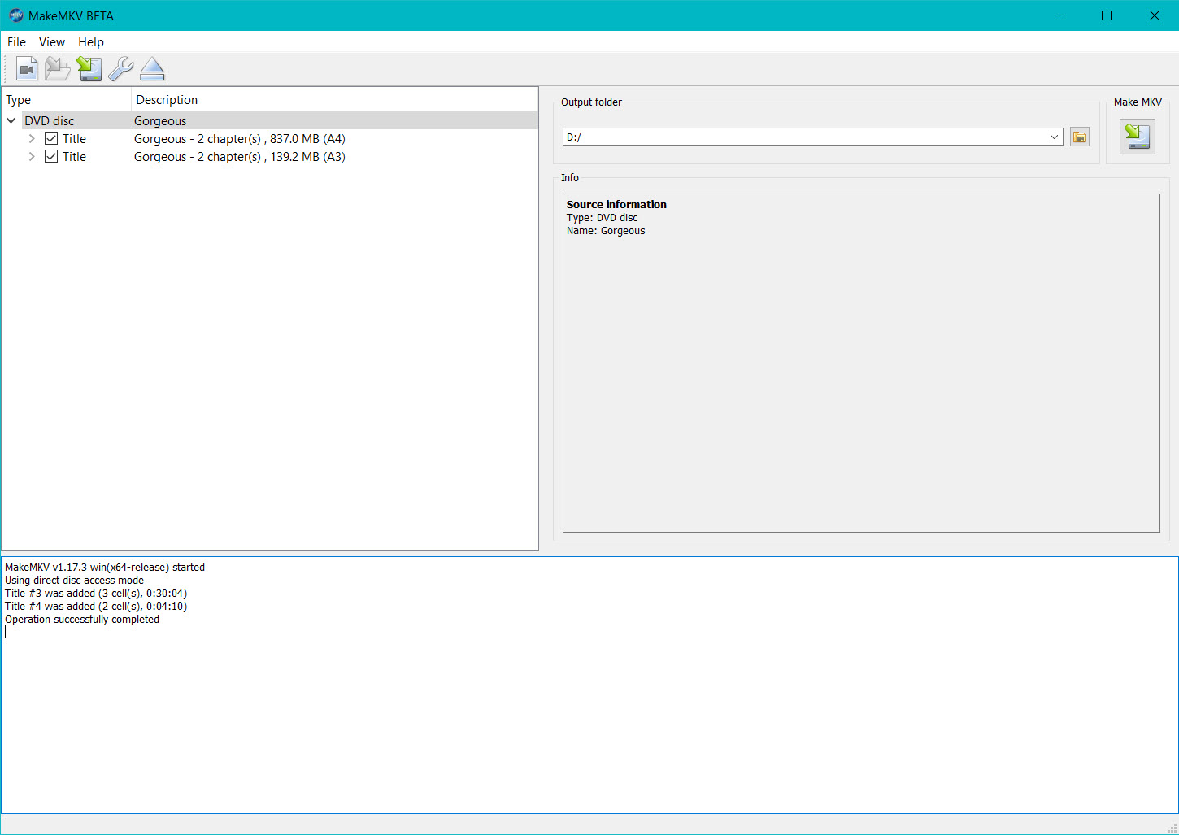Open the output folder dropdown arrow
This screenshot has width=1179, height=835.
(x=1054, y=137)
